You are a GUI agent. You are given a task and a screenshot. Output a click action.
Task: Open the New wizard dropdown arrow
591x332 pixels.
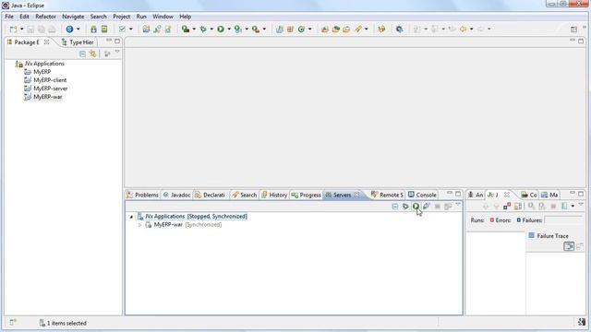tap(22, 29)
